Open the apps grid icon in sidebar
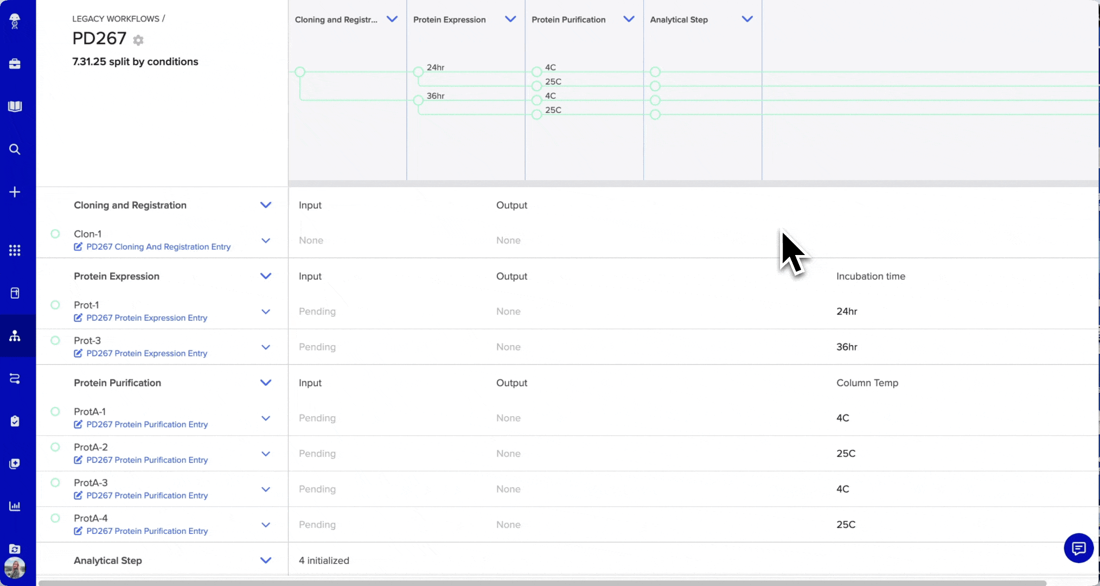The height and width of the screenshot is (586, 1100). [x=15, y=250]
